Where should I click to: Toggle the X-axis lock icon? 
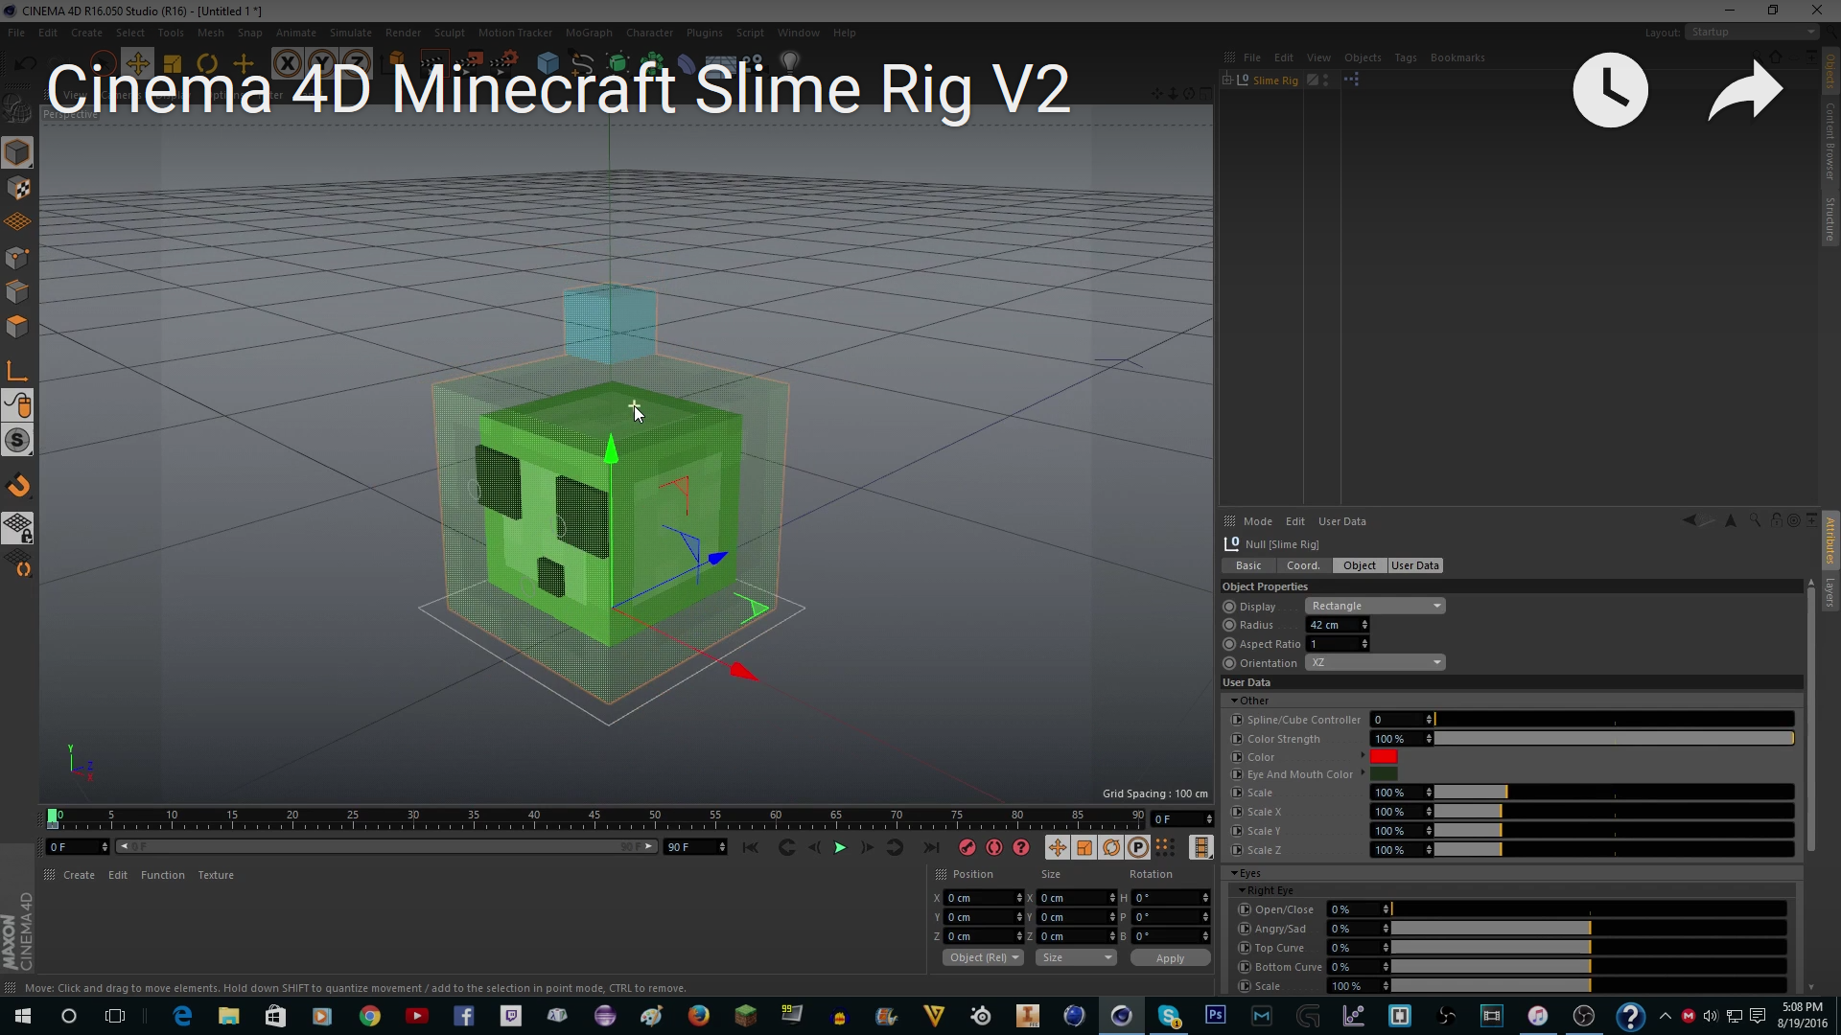click(x=287, y=64)
